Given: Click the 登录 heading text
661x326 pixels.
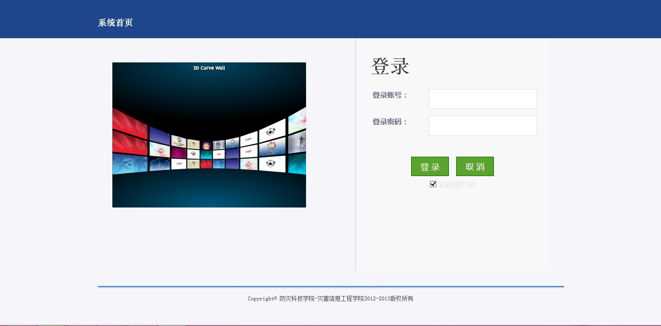Looking at the screenshot, I should click(390, 66).
